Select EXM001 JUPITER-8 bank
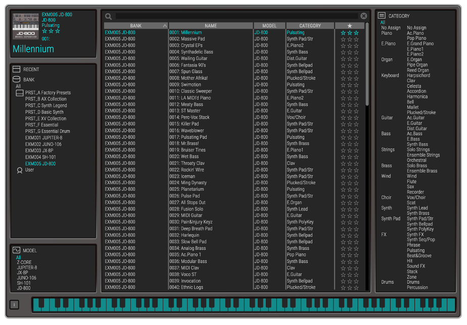The image size is (467, 325). 44,138
